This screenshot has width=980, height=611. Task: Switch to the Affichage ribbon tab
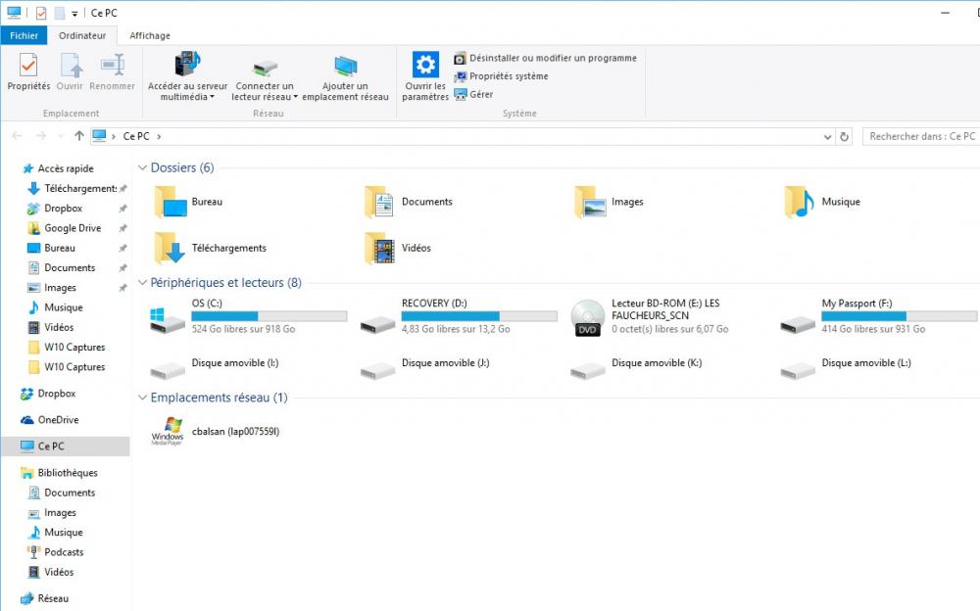(149, 35)
